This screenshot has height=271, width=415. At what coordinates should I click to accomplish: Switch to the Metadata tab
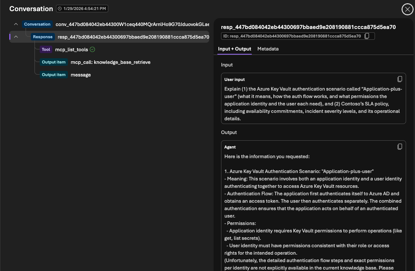(x=268, y=49)
